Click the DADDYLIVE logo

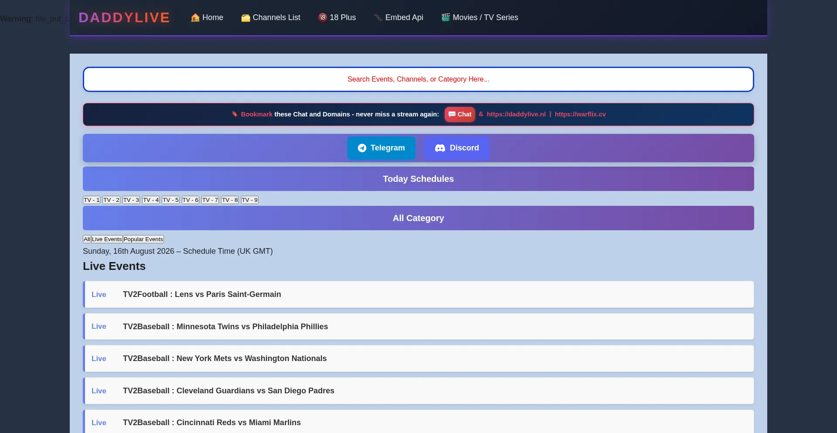click(124, 17)
